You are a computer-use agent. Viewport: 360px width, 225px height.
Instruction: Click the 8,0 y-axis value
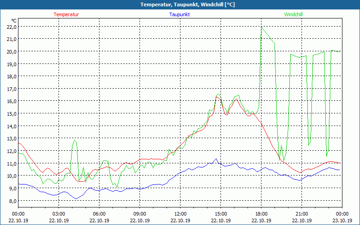tap(13, 201)
